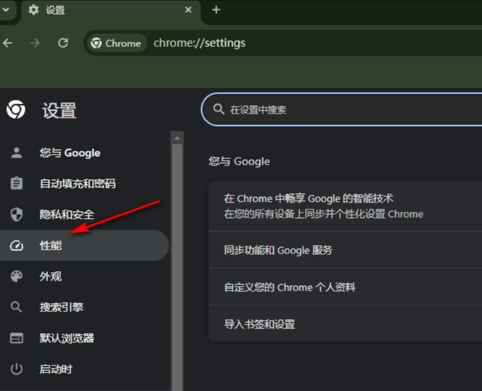Viewport: 482px width, 391px height.
Task: Open a new tab with plus button
Action: (216, 10)
